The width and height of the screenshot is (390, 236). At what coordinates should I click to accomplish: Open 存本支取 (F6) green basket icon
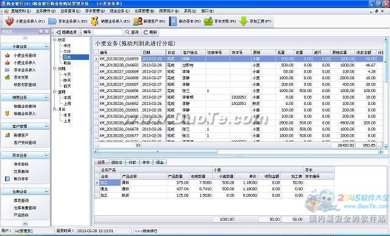tap(208, 21)
